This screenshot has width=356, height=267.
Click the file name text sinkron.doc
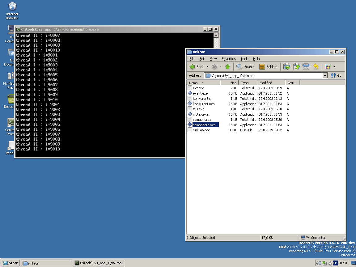pyautogui.click(x=201, y=130)
